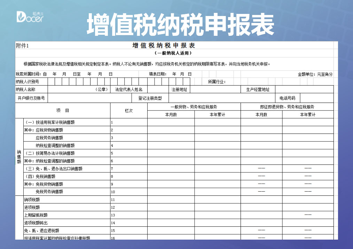Screen dimensions: 353x249
Task: Click the 本月数 column header
Action: point(171,114)
